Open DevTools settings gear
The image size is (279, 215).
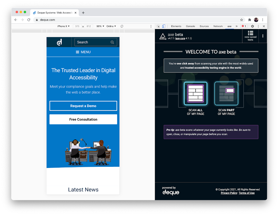(252, 26)
